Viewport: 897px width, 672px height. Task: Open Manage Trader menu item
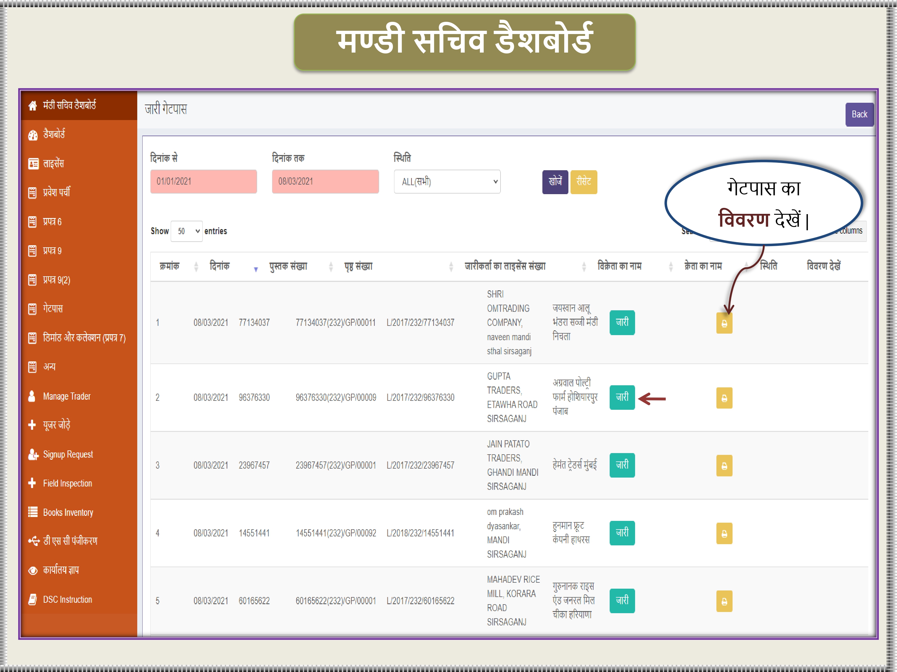point(67,396)
